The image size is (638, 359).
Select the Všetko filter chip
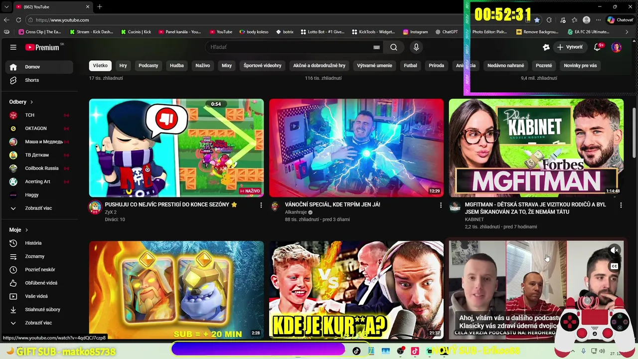100,65
